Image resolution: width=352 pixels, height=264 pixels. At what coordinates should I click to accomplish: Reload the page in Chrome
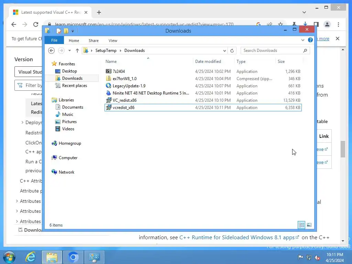(x=36, y=24)
